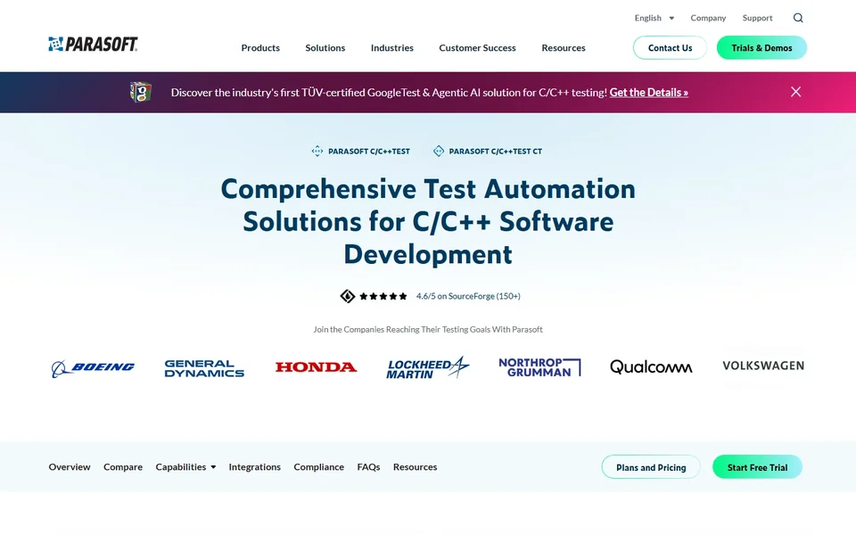Click the Join the Companies tagline text
Screen dimensions: 856x535
(427, 330)
